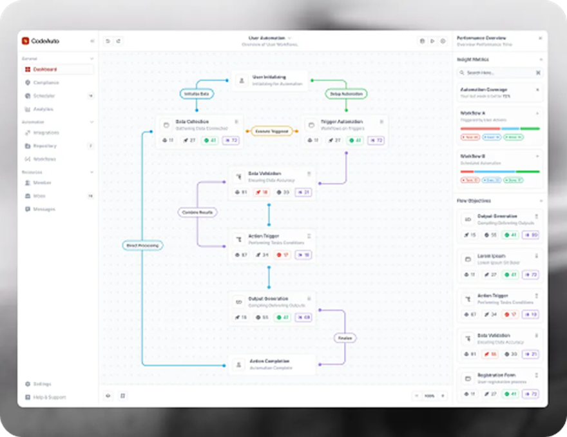Open the Dashboard menu item
This screenshot has height=437, width=567.
[57, 69]
